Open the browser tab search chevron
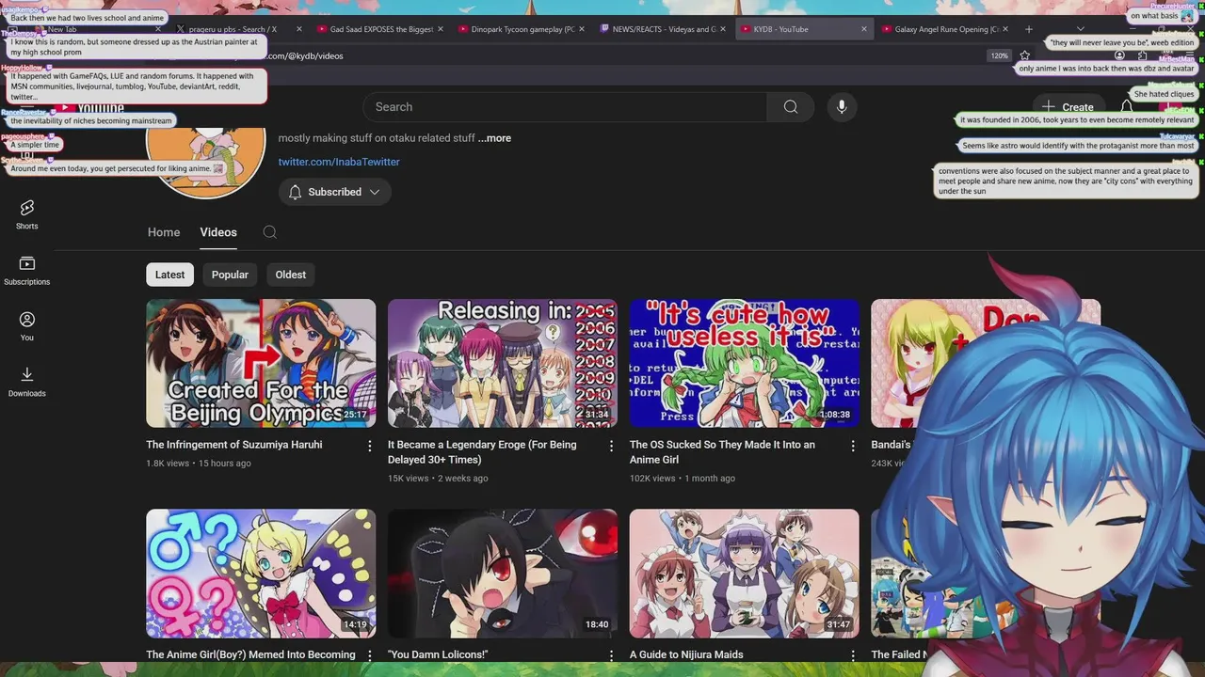Screen dimensions: 1205x677 [1080, 29]
